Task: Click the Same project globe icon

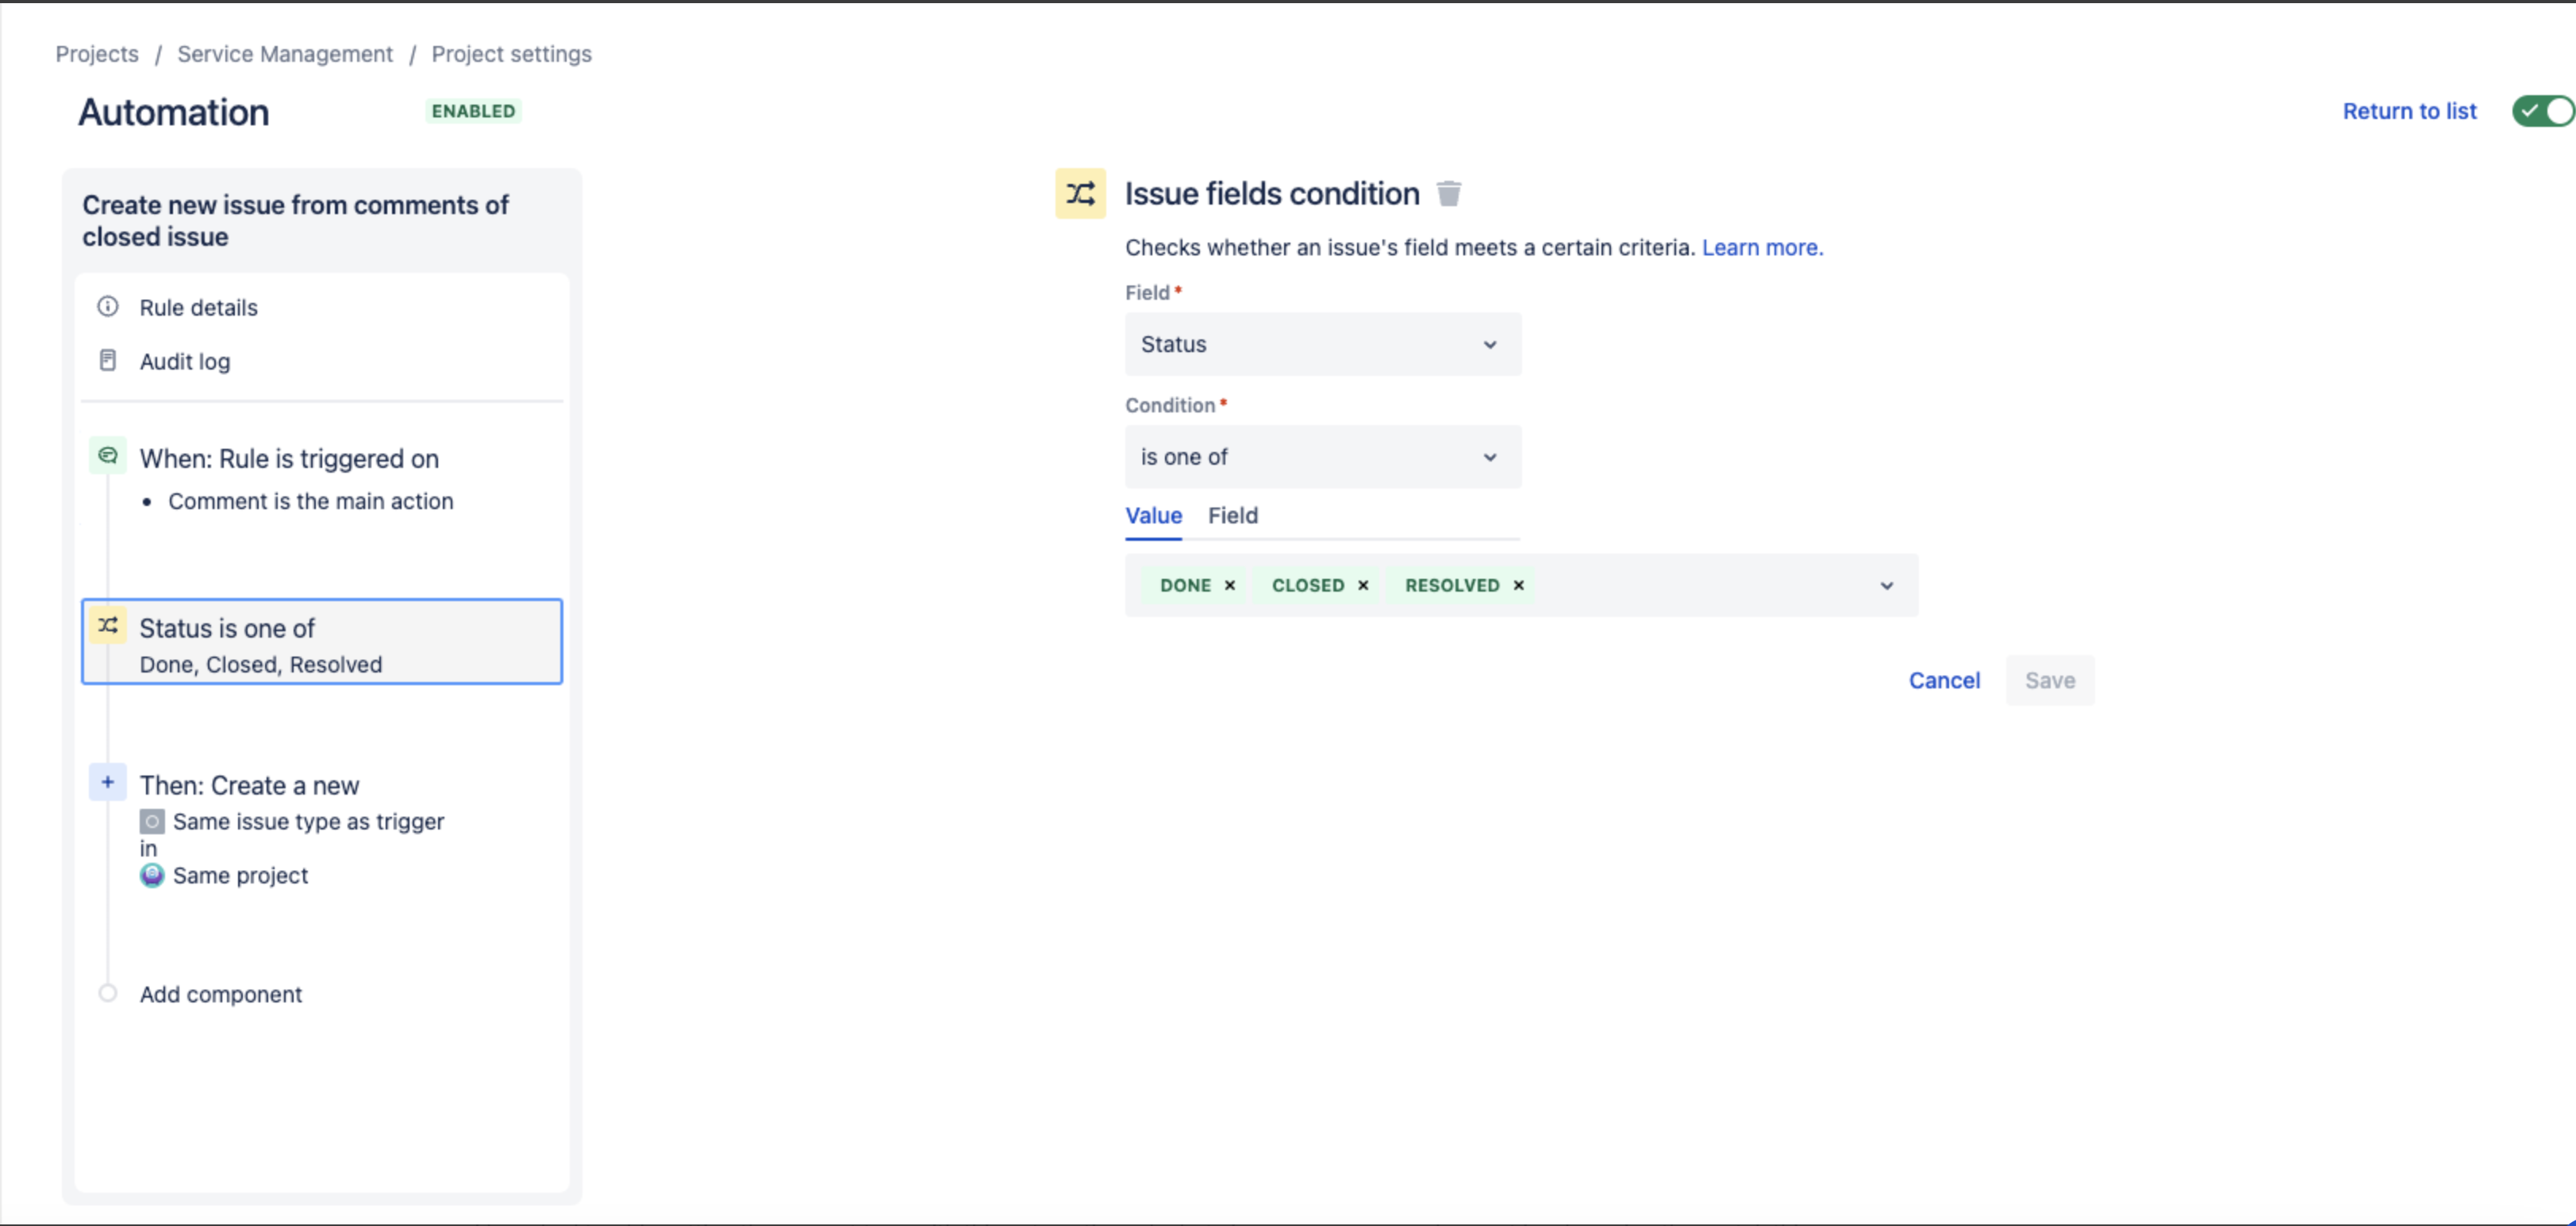Action: click(x=152, y=875)
